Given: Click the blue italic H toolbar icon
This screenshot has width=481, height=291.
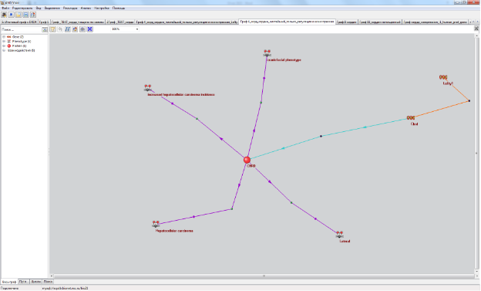Looking at the screenshot, I should [x=68, y=29].
